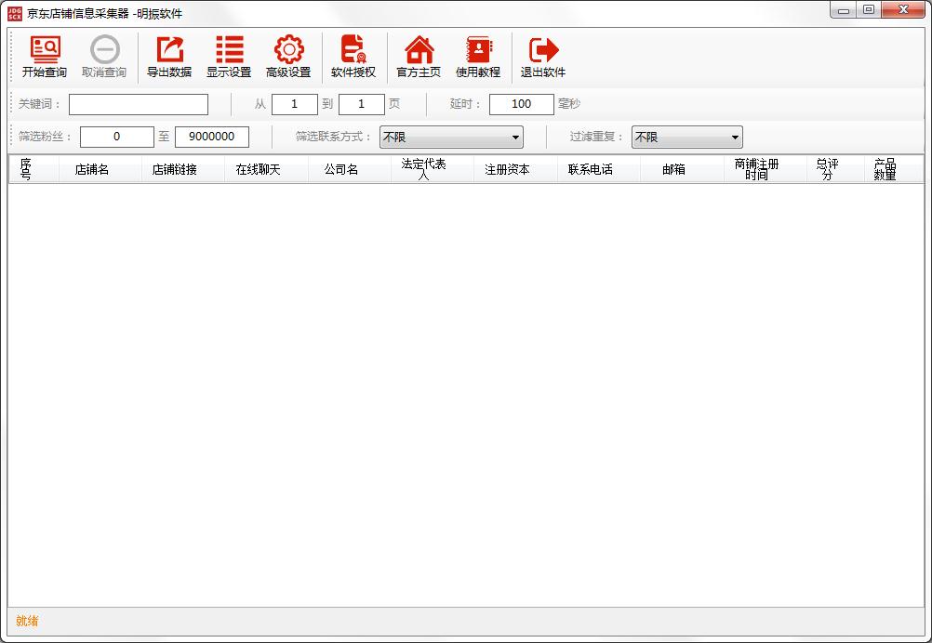Click the start page number field after 从
This screenshot has width=932, height=643.
click(x=295, y=104)
